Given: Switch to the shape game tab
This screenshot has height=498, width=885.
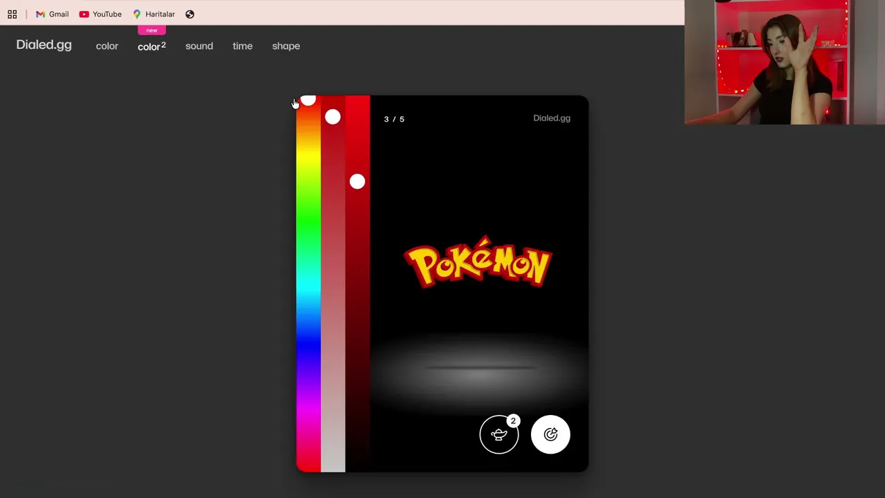Looking at the screenshot, I should click(286, 46).
